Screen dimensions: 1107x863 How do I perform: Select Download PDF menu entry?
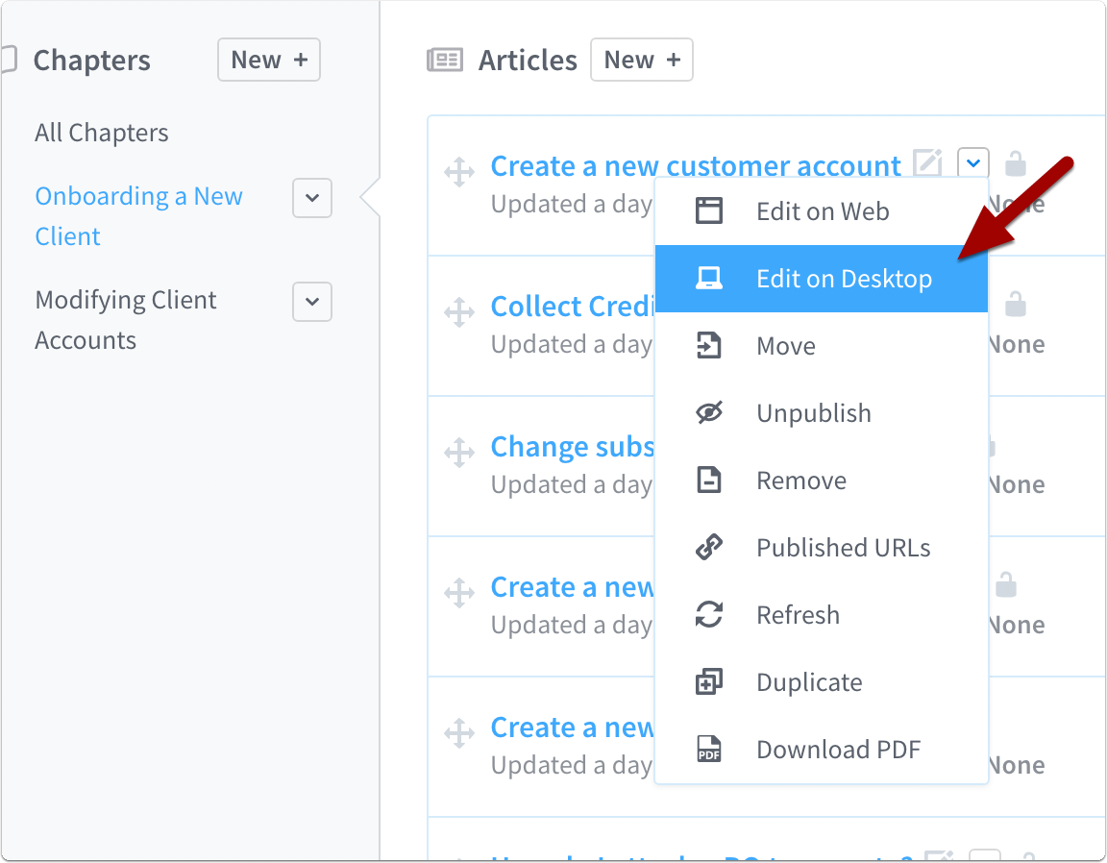point(821,750)
